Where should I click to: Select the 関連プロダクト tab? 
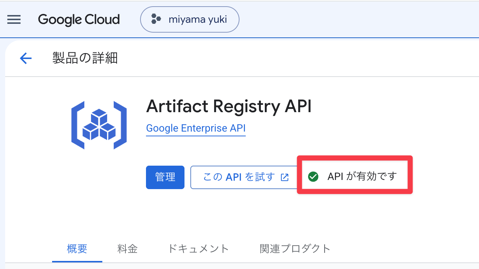295,249
